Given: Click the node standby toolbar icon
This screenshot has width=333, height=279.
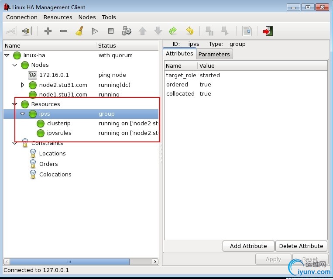Looking at the screenshot, I should 209,31.
